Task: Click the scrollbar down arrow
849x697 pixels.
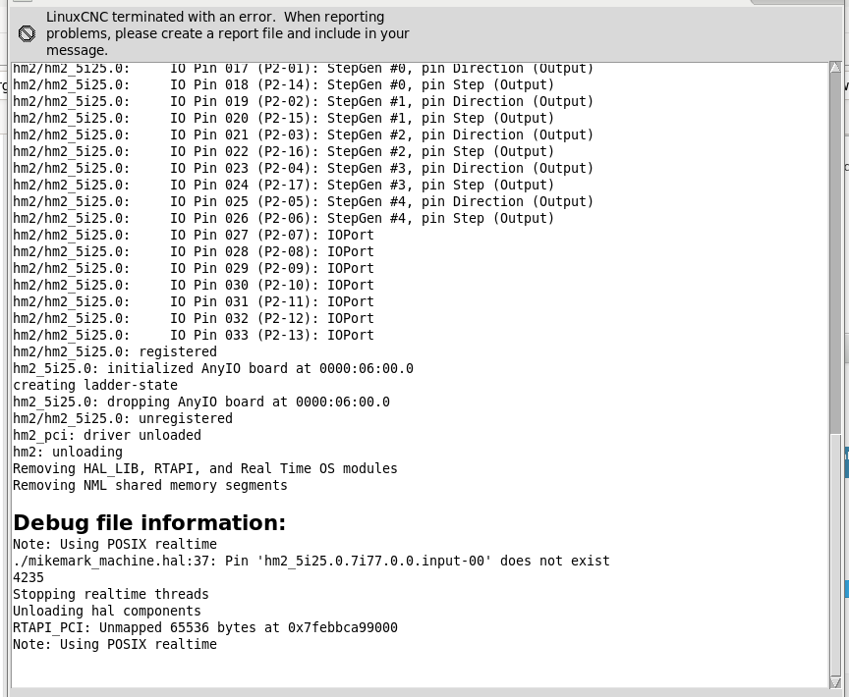Action: pyautogui.click(x=835, y=683)
